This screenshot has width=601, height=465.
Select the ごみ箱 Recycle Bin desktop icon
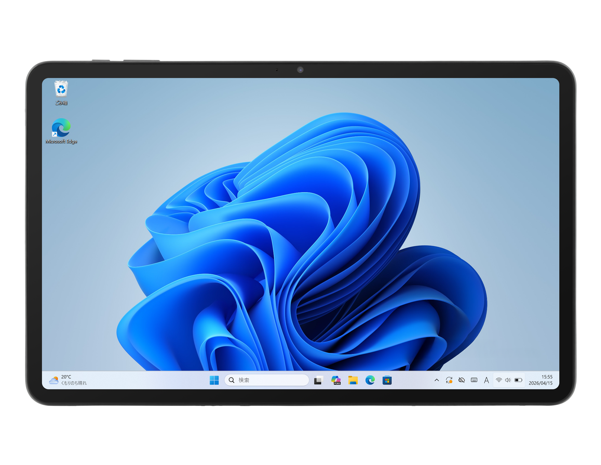(x=61, y=93)
